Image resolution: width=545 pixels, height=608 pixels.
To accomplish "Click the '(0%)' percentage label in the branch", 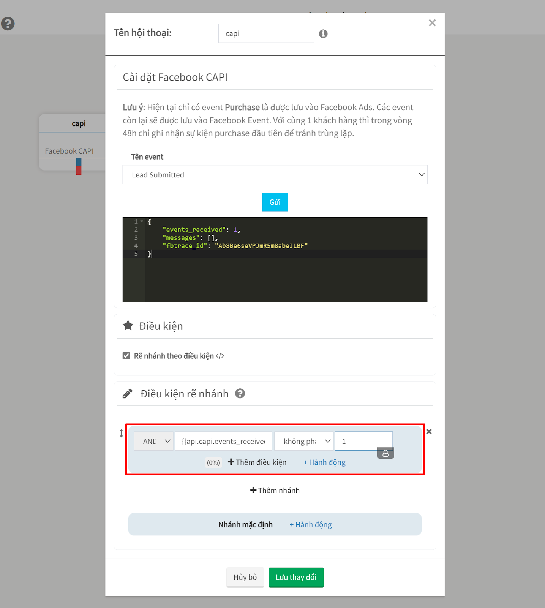I will 213,462.
